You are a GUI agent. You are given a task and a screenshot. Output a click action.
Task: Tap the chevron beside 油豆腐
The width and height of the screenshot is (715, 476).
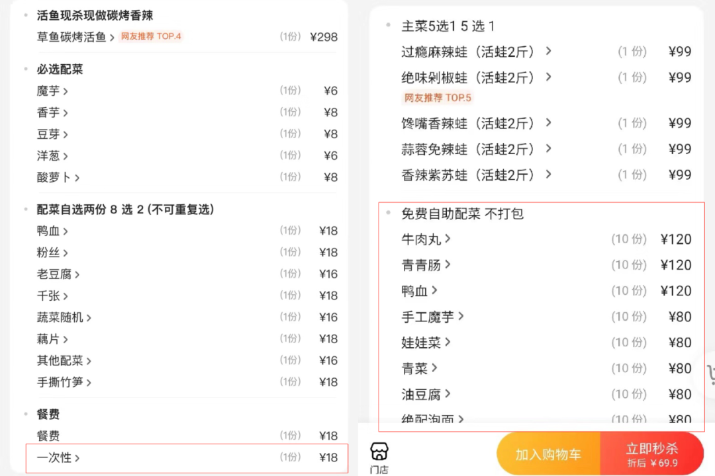448,394
